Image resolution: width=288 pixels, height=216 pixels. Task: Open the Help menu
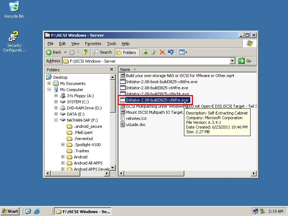coord(125,44)
